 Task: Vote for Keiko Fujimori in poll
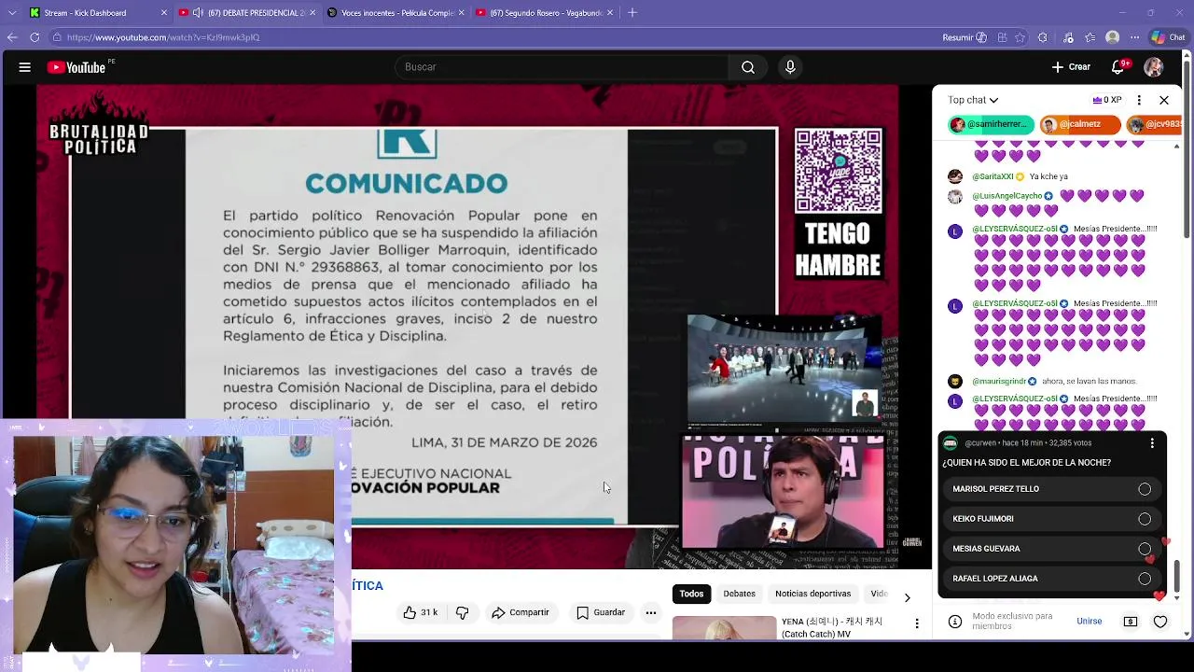click(x=1051, y=519)
